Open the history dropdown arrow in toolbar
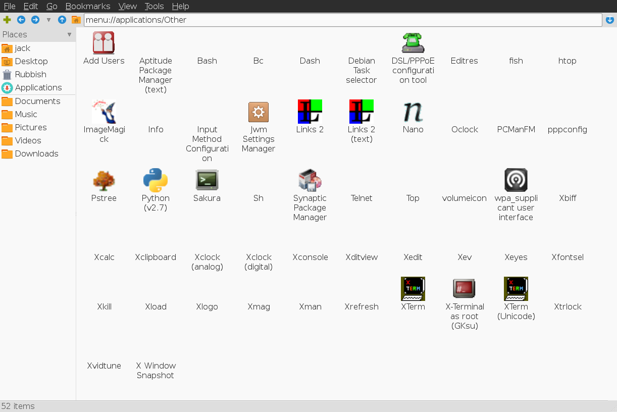 coord(48,20)
